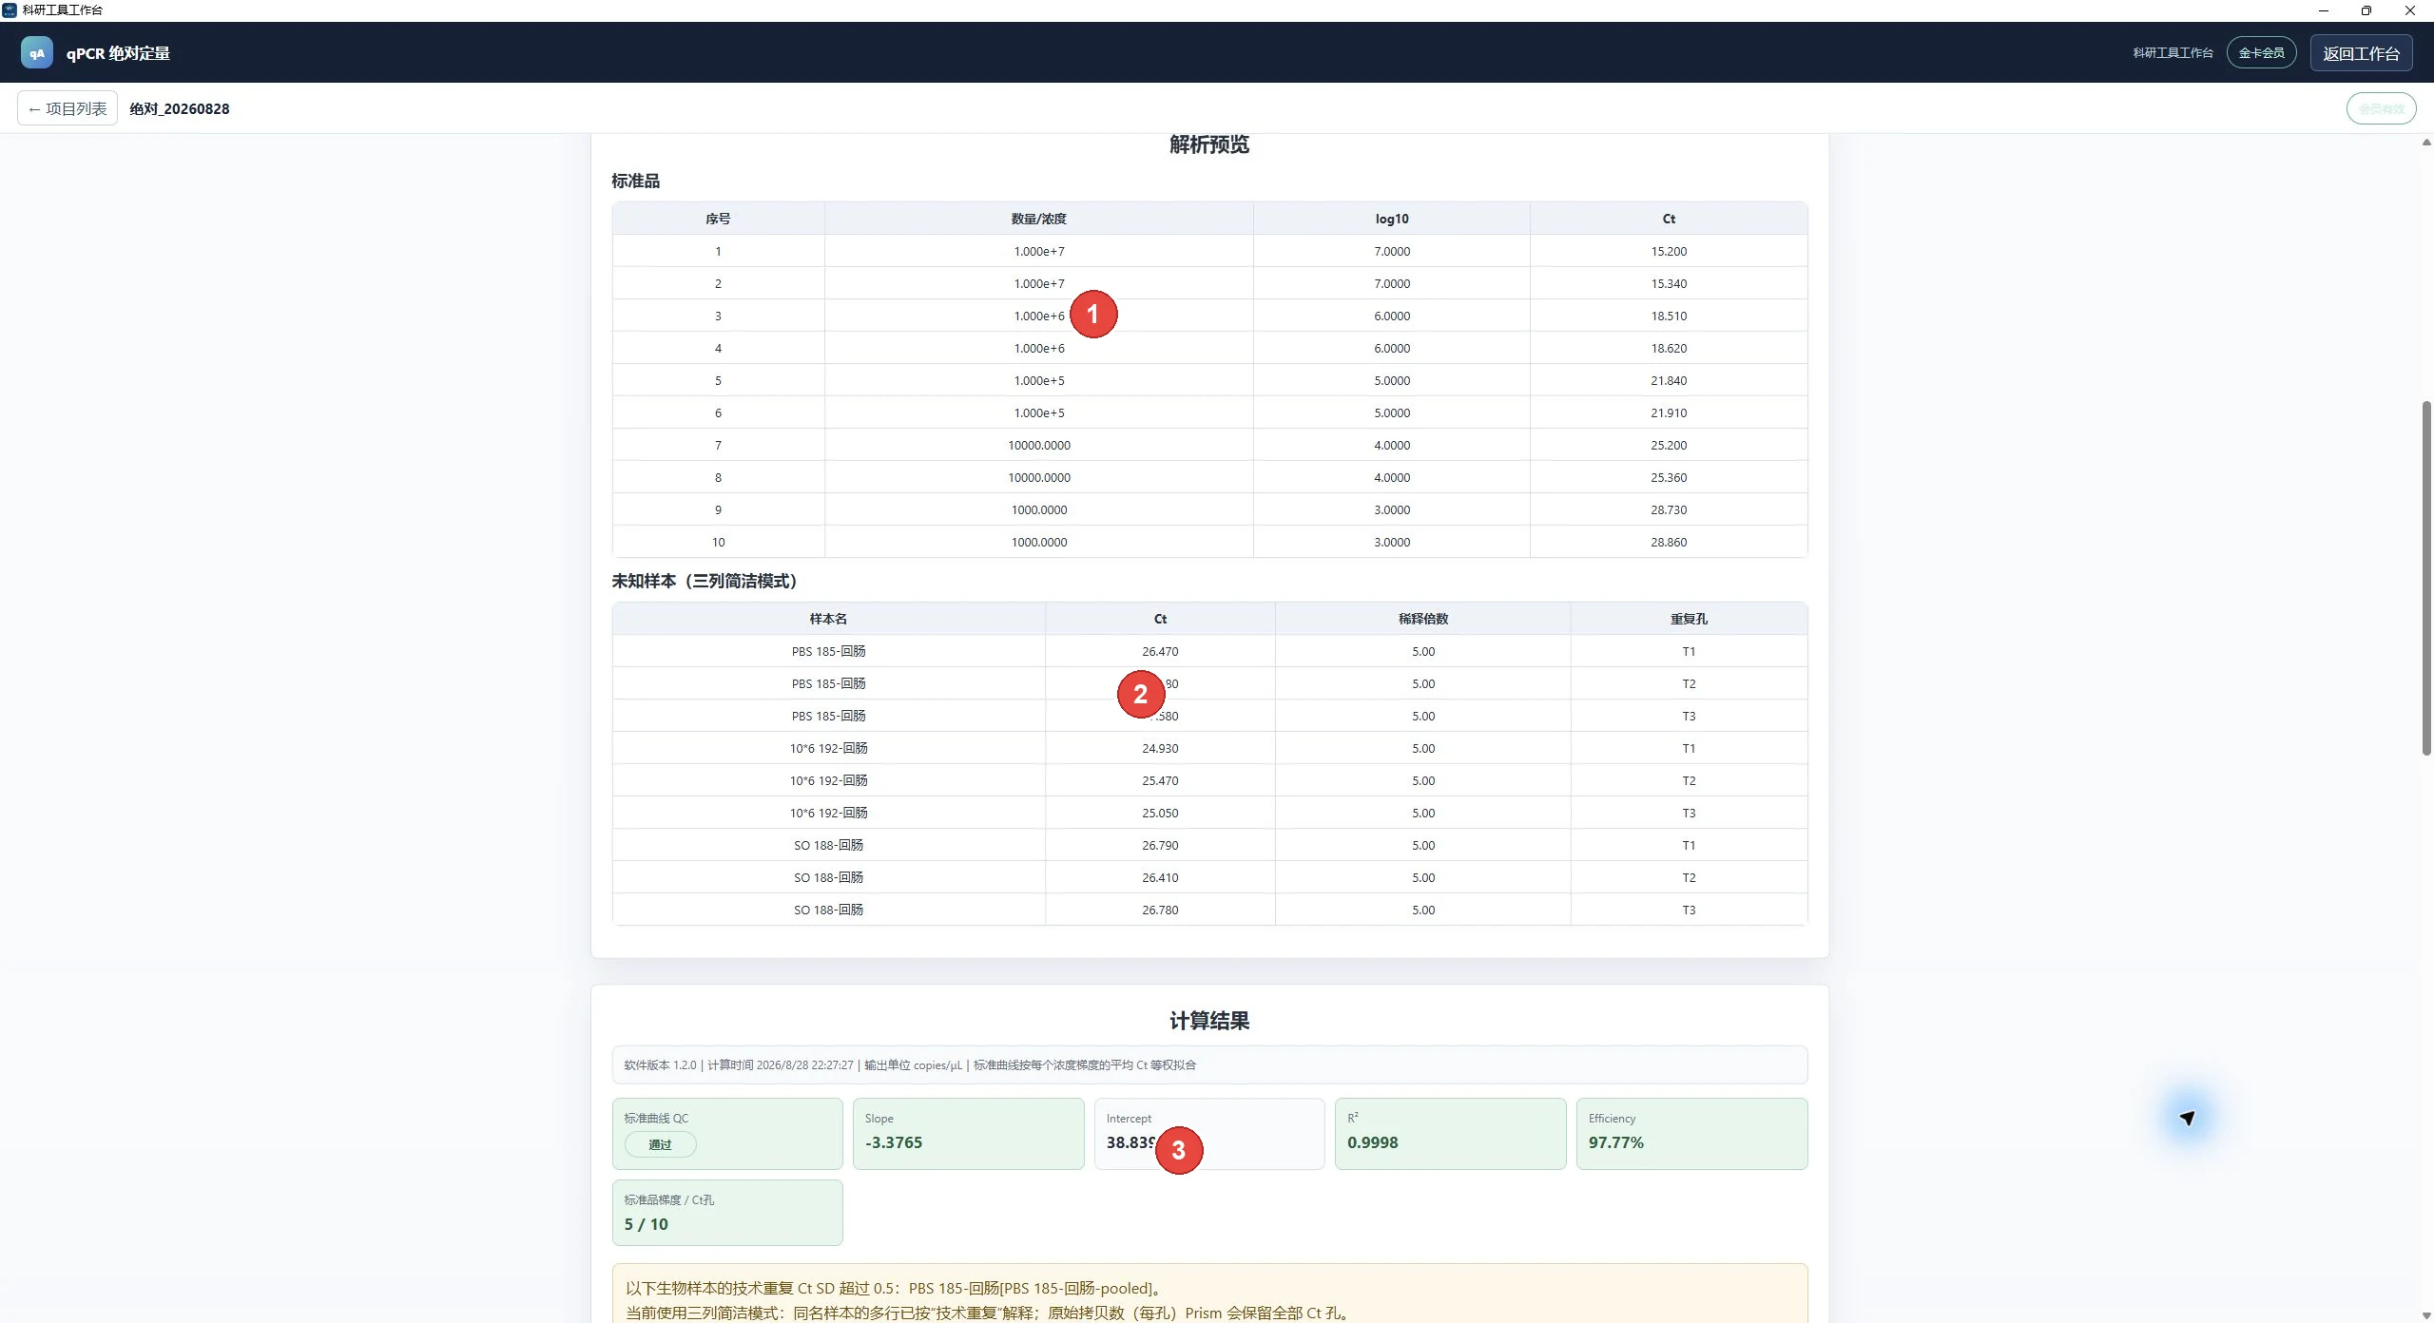The image size is (2434, 1323).
Task: Click the 样本名 column header
Action: [x=828, y=619]
